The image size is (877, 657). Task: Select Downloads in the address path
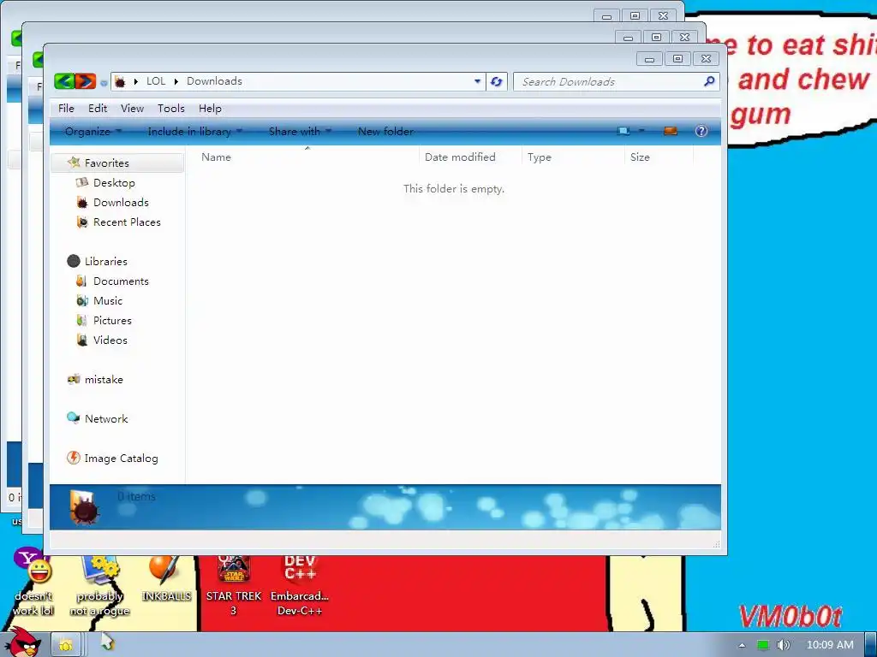(215, 81)
